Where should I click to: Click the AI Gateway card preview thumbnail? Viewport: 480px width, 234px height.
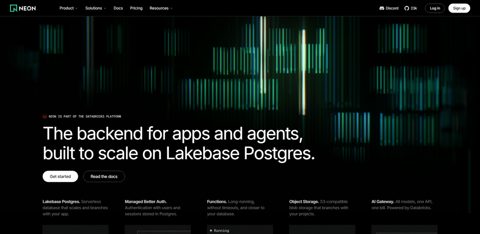click(x=405, y=229)
